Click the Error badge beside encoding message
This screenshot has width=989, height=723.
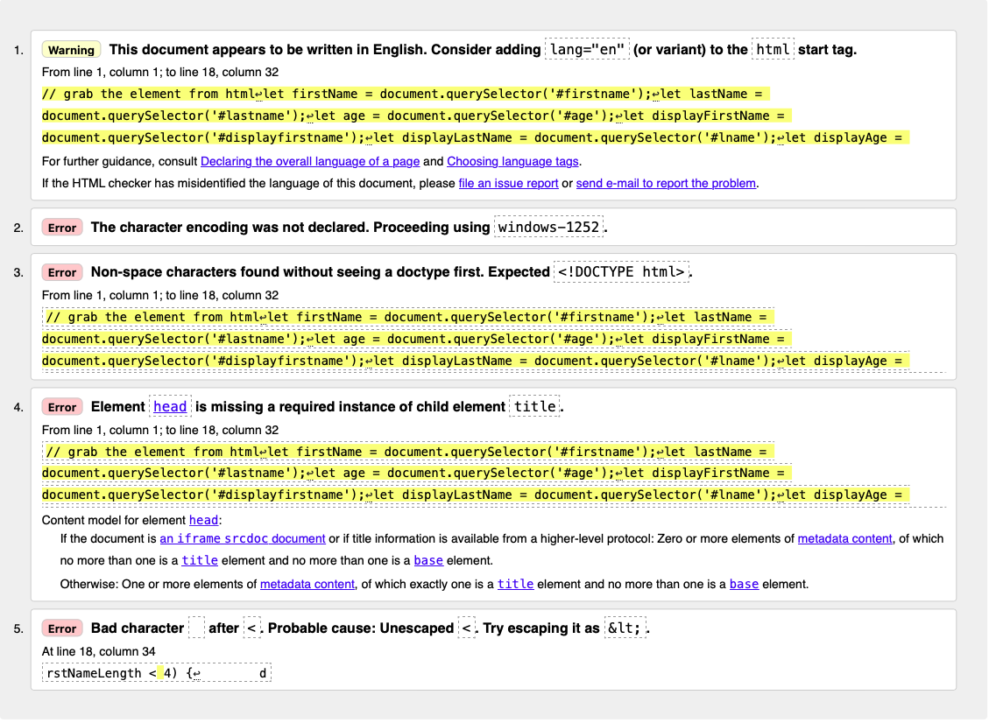[x=62, y=227]
